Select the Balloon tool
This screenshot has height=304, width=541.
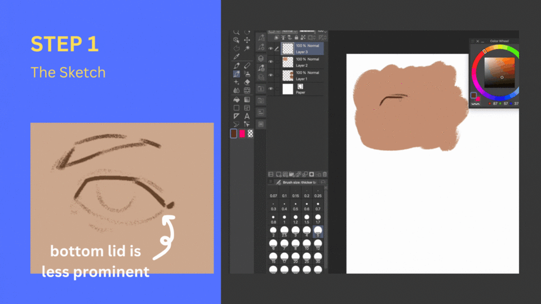click(x=236, y=124)
